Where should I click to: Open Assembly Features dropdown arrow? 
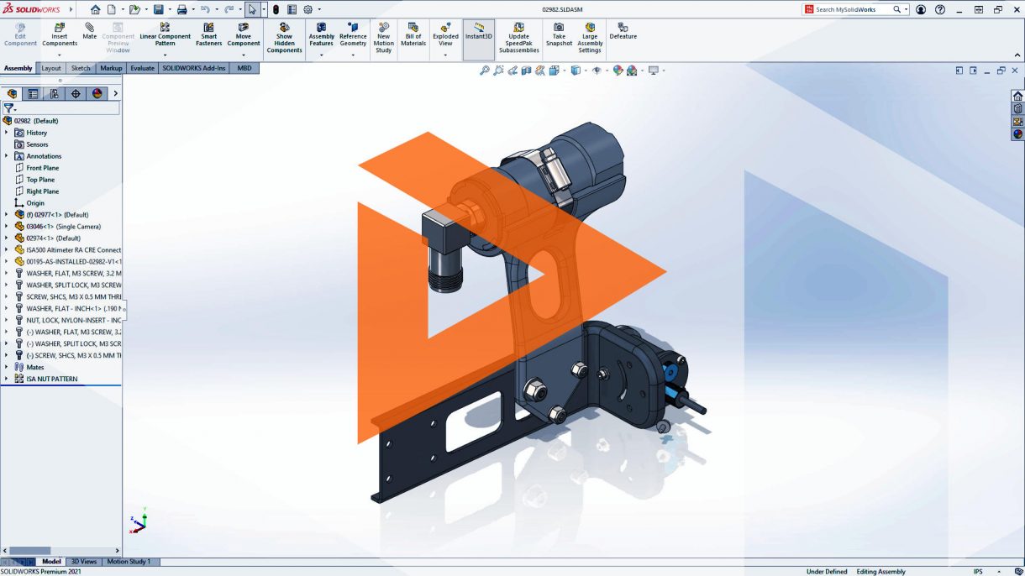pos(321,55)
